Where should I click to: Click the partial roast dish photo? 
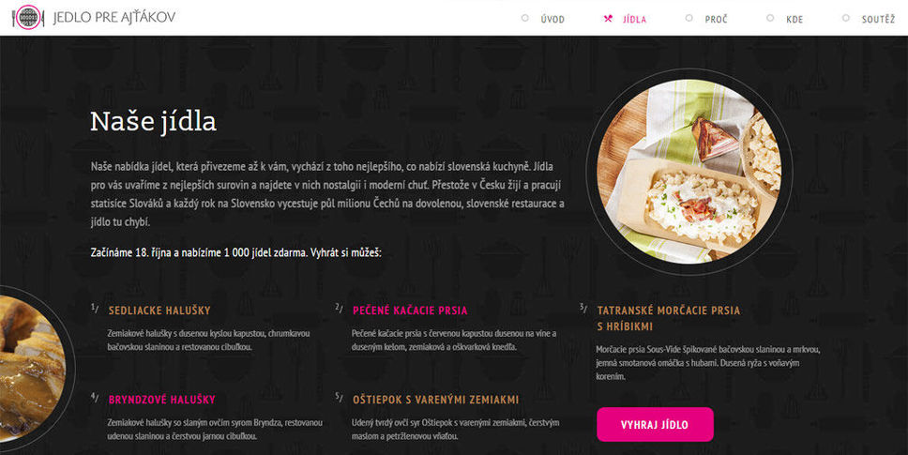tap(32, 369)
